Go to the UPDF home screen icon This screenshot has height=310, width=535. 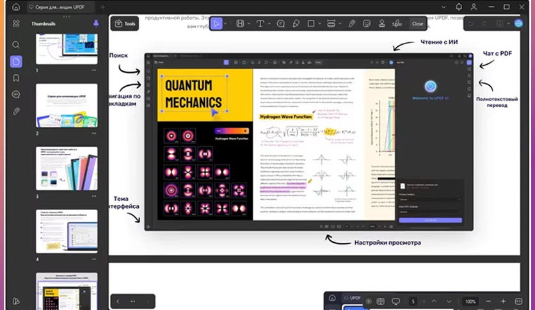(16, 7)
